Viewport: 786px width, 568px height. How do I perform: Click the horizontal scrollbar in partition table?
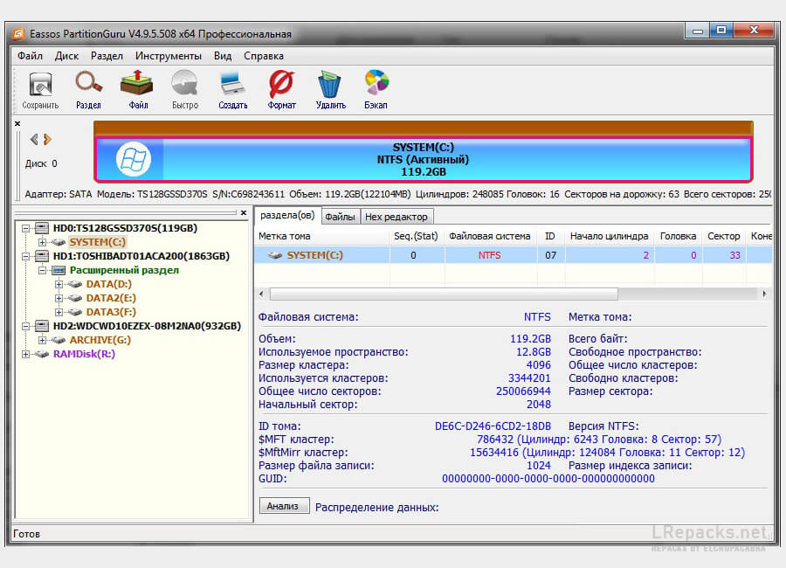443,294
